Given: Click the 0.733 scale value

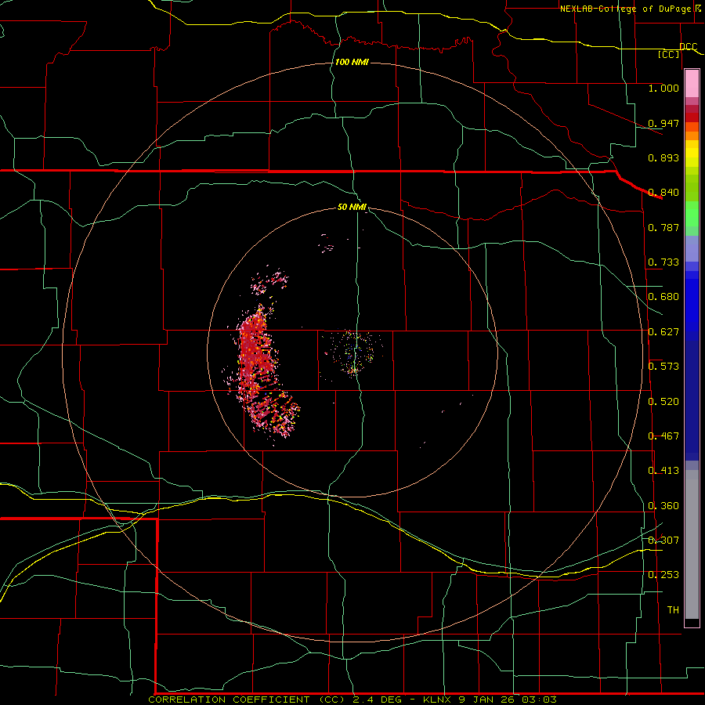Looking at the screenshot, I should point(663,262).
